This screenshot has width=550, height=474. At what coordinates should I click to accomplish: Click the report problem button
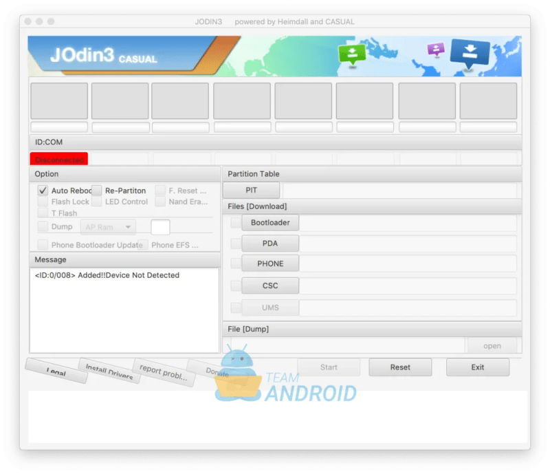pos(164,372)
